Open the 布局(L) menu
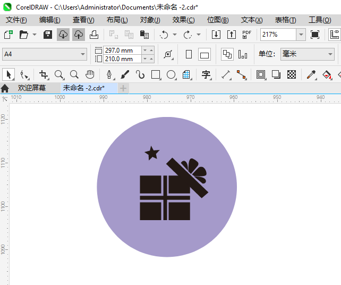The width and height of the screenshot is (341, 285). 117,20
